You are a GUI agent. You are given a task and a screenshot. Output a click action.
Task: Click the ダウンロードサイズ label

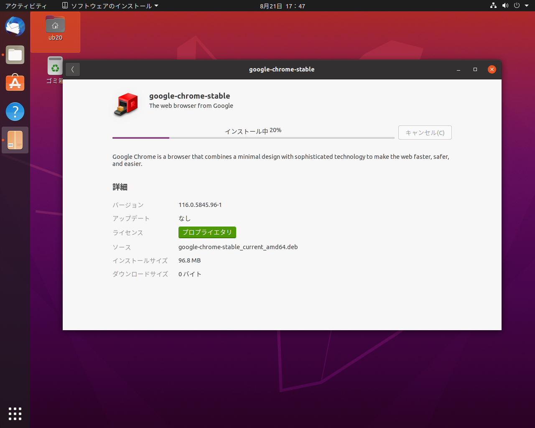pyautogui.click(x=140, y=274)
